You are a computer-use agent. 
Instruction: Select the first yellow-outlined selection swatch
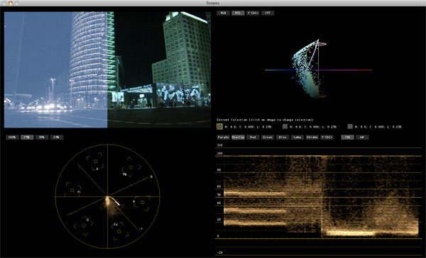[219, 126]
